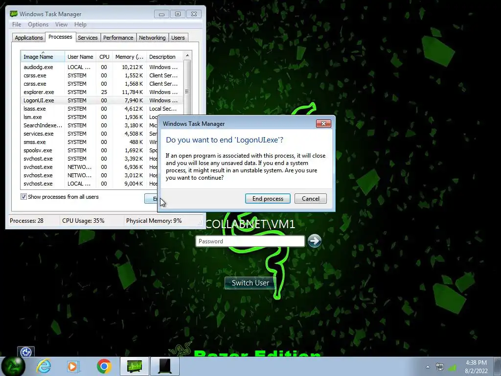The width and height of the screenshot is (501, 376).
Task: Open Internet Explorer from the taskbar
Action: pyautogui.click(x=44, y=366)
